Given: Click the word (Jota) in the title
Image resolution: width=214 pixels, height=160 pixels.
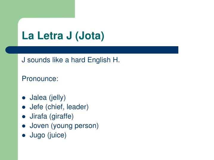Looking at the screenshot, I should [90, 36].
